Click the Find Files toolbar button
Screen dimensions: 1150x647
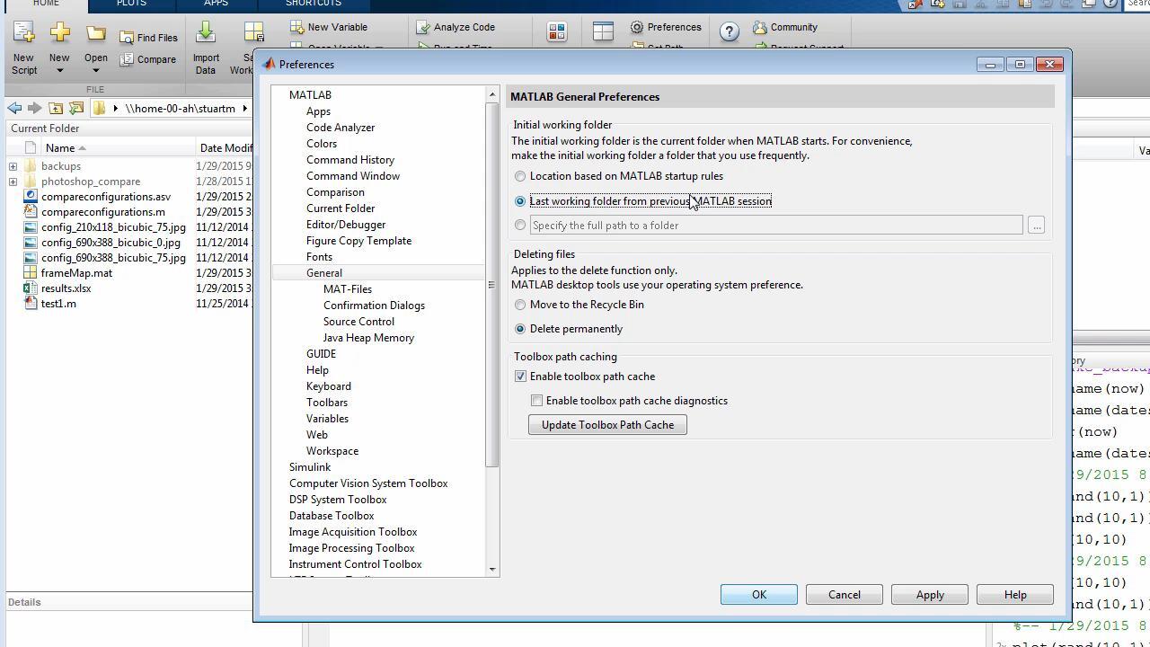click(148, 38)
